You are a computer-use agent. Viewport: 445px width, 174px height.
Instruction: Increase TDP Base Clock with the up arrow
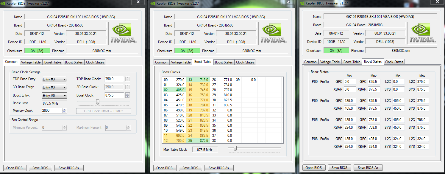click(x=127, y=78)
